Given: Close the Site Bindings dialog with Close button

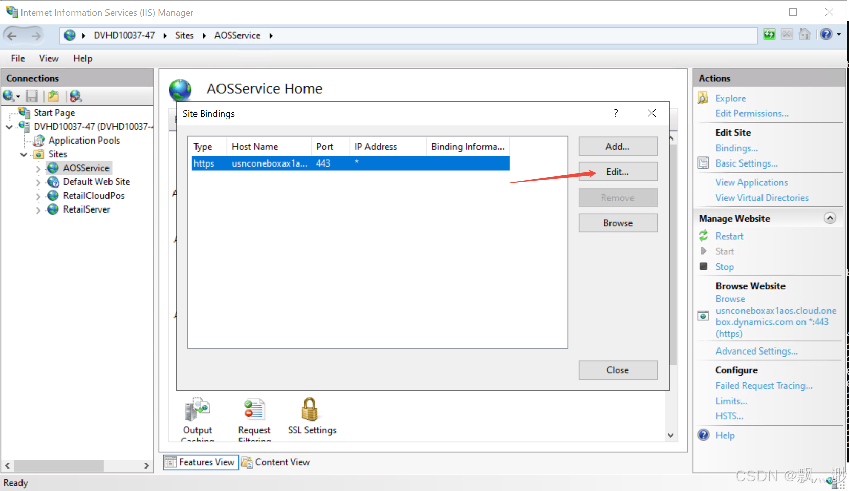Looking at the screenshot, I should 618,370.
